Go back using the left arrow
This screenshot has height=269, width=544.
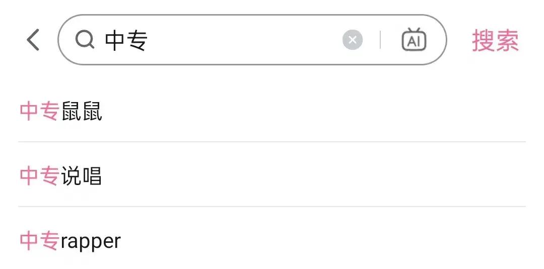[33, 40]
